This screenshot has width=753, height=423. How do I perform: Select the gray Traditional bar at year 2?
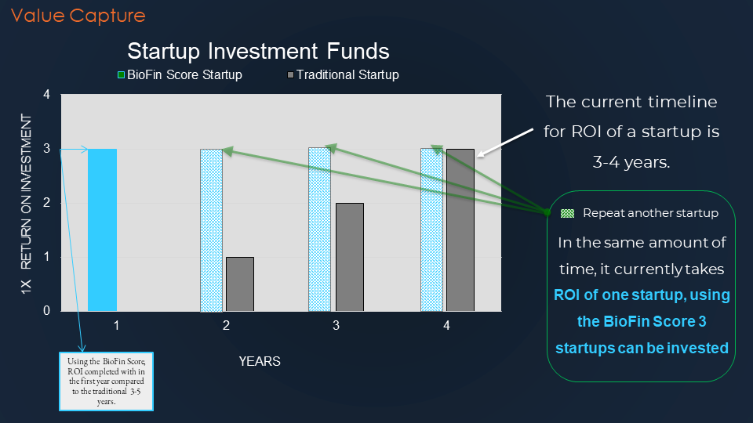tap(240, 284)
